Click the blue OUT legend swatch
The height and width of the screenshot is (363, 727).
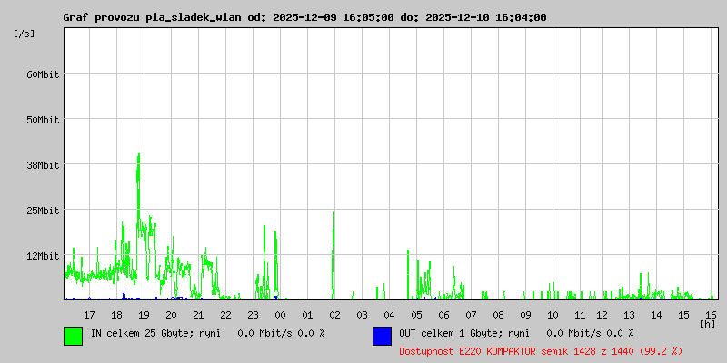point(382,336)
